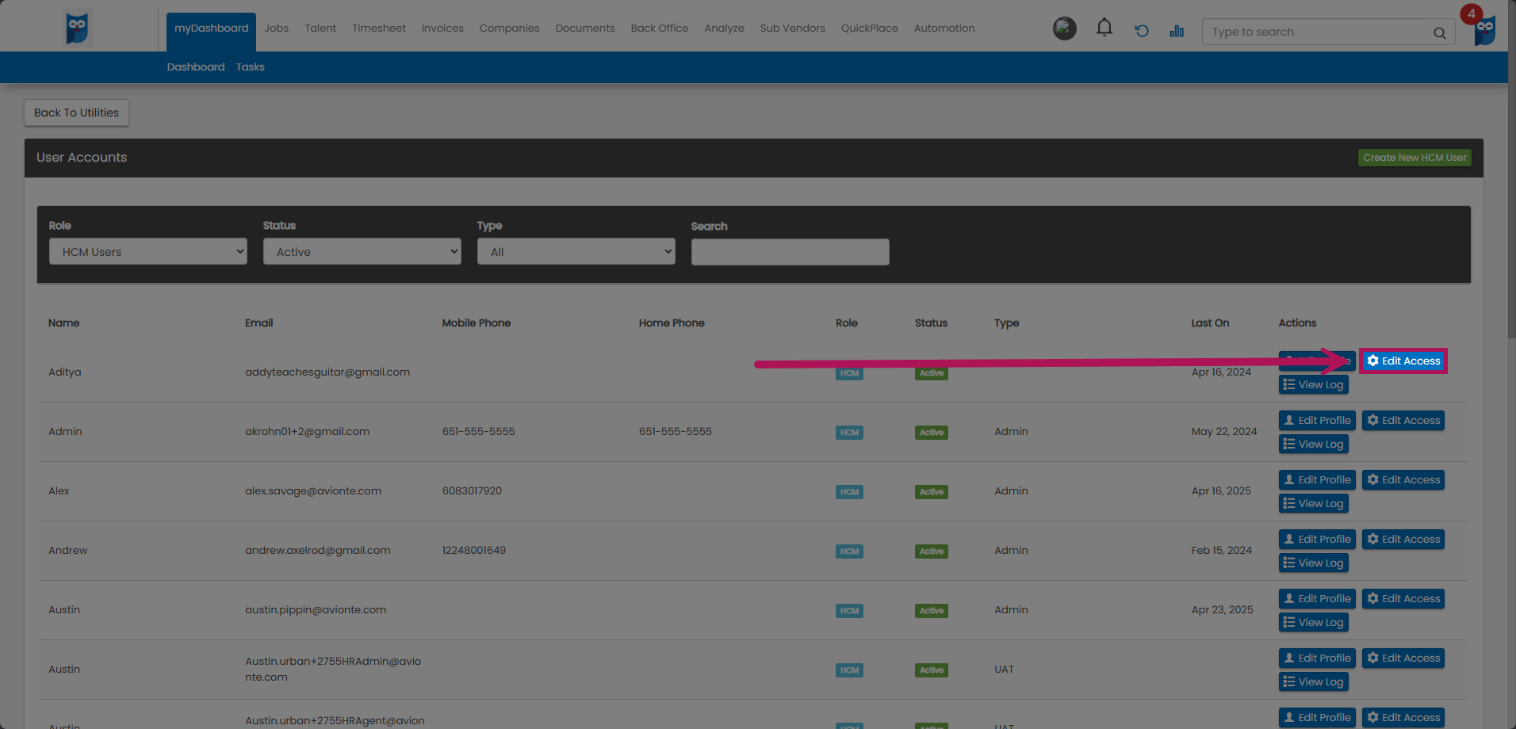Open the Back Office menu
The image size is (1516, 729).
[x=659, y=29]
